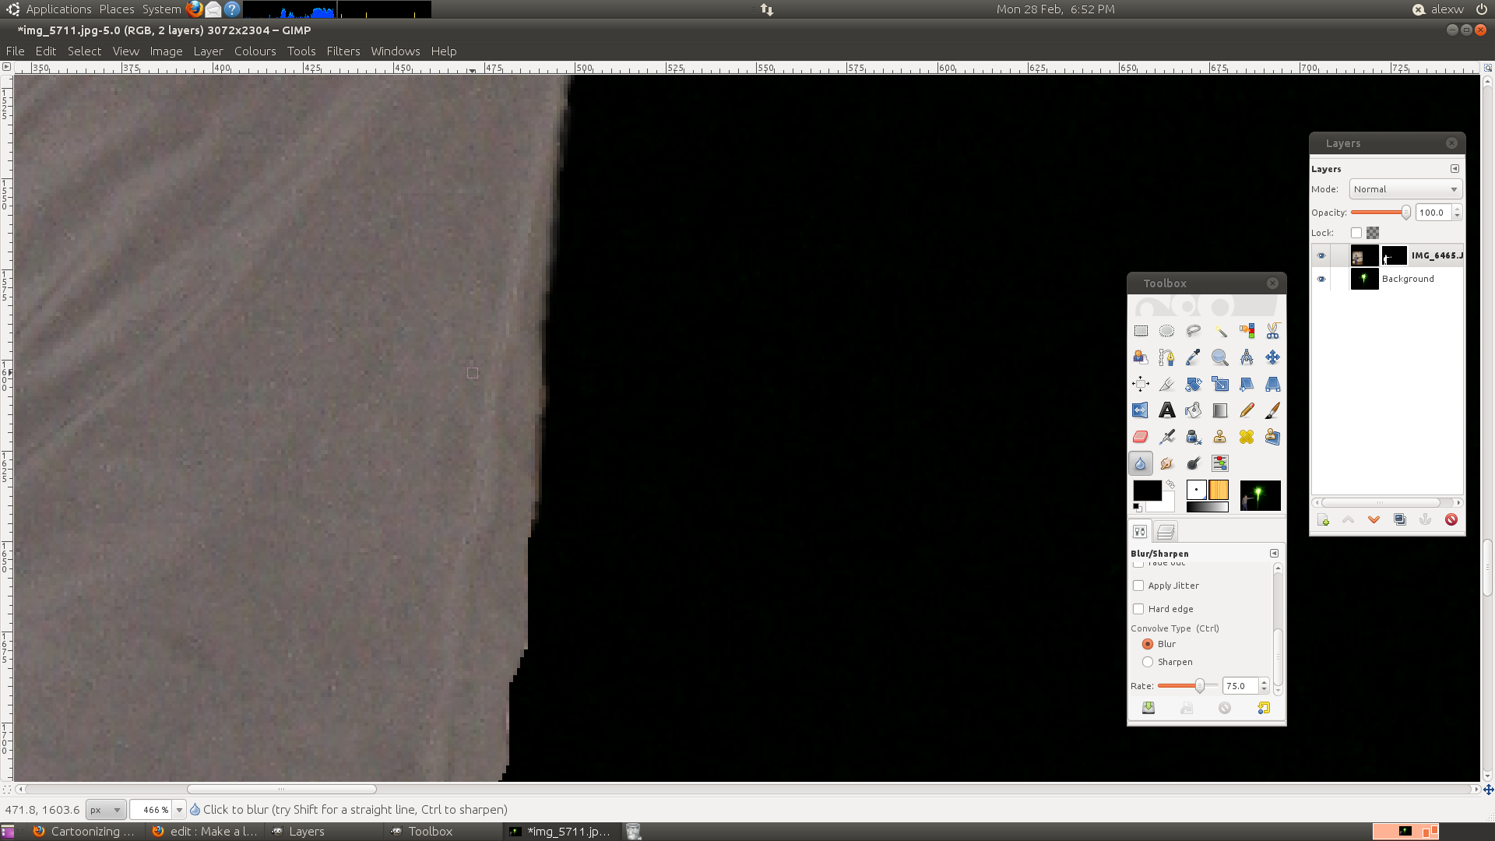Image resolution: width=1495 pixels, height=841 pixels.
Task: Select the Scissors Select tool
Action: click(1272, 331)
